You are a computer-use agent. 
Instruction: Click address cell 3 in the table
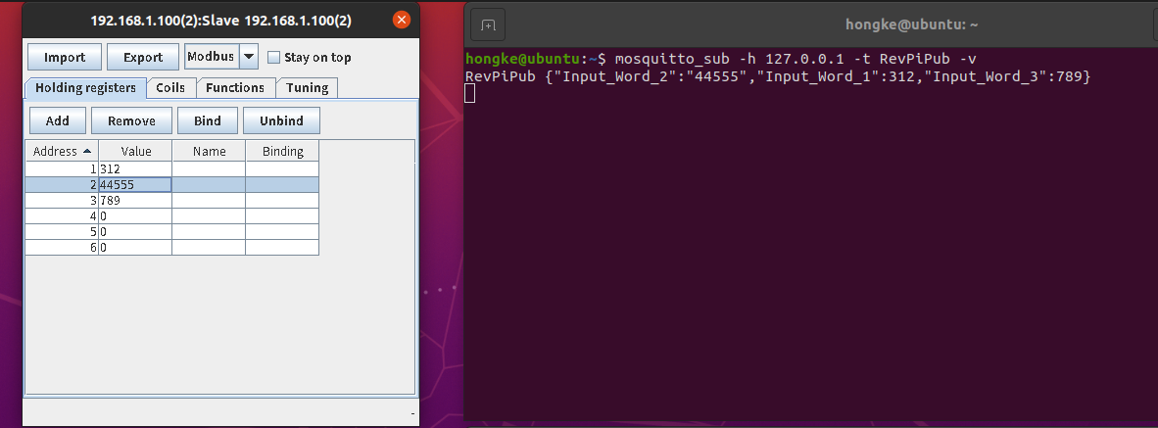(x=62, y=201)
